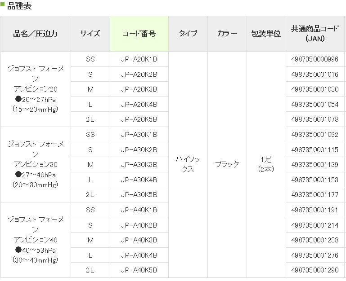The width and height of the screenshot is (346, 281).
Task: Click the 1足 (2本) packaging unit cell
Action: click(266, 164)
